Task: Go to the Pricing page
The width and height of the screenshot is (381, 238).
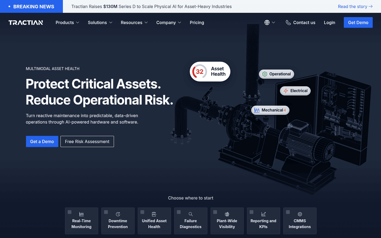Action: (197, 23)
